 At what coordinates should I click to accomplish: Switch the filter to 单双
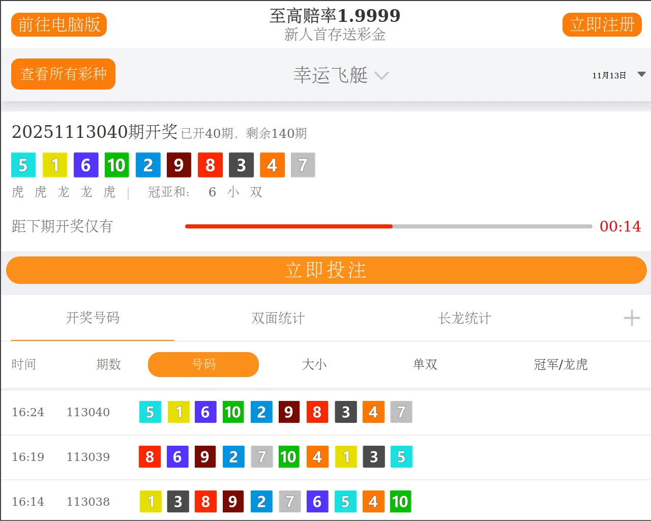click(x=425, y=364)
